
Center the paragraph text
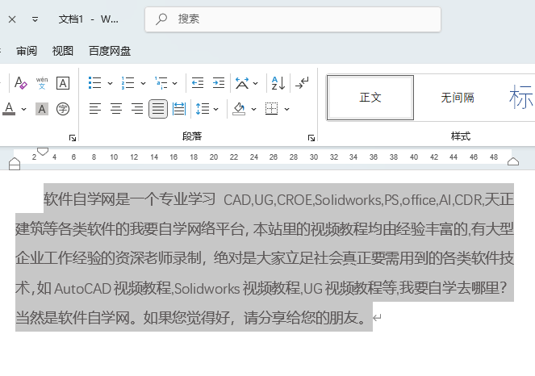[x=116, y=109]
